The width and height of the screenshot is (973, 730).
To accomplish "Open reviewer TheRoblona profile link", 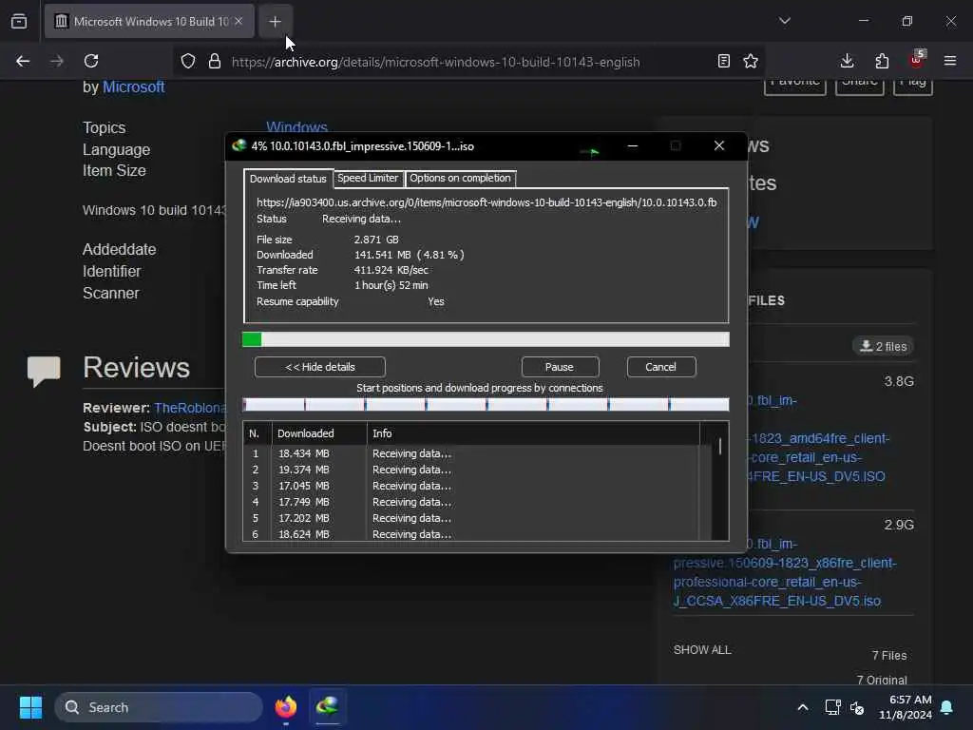I will coord(189,408).
